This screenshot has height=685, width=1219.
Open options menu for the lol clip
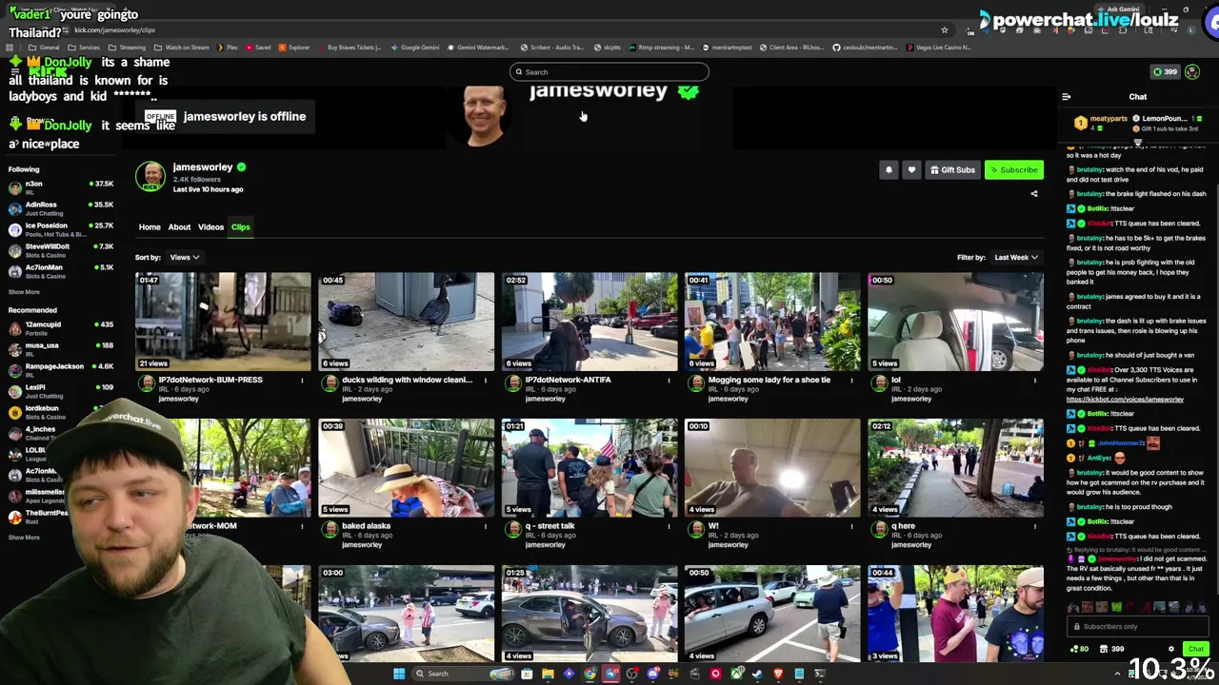(1035, 381)
